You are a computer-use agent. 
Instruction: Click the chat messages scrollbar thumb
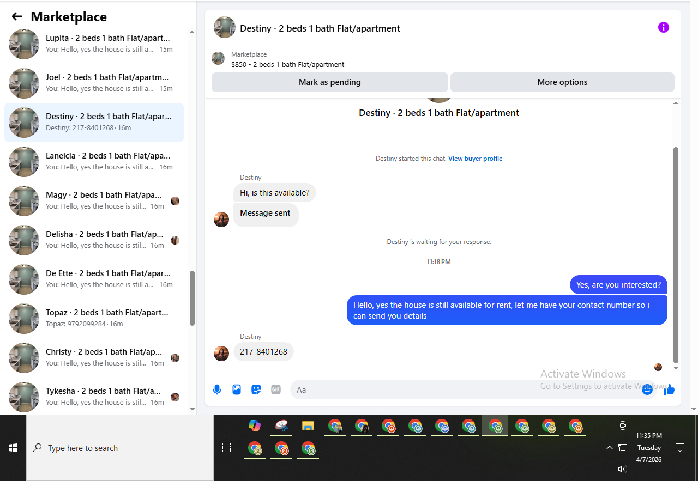coord(676,255)
